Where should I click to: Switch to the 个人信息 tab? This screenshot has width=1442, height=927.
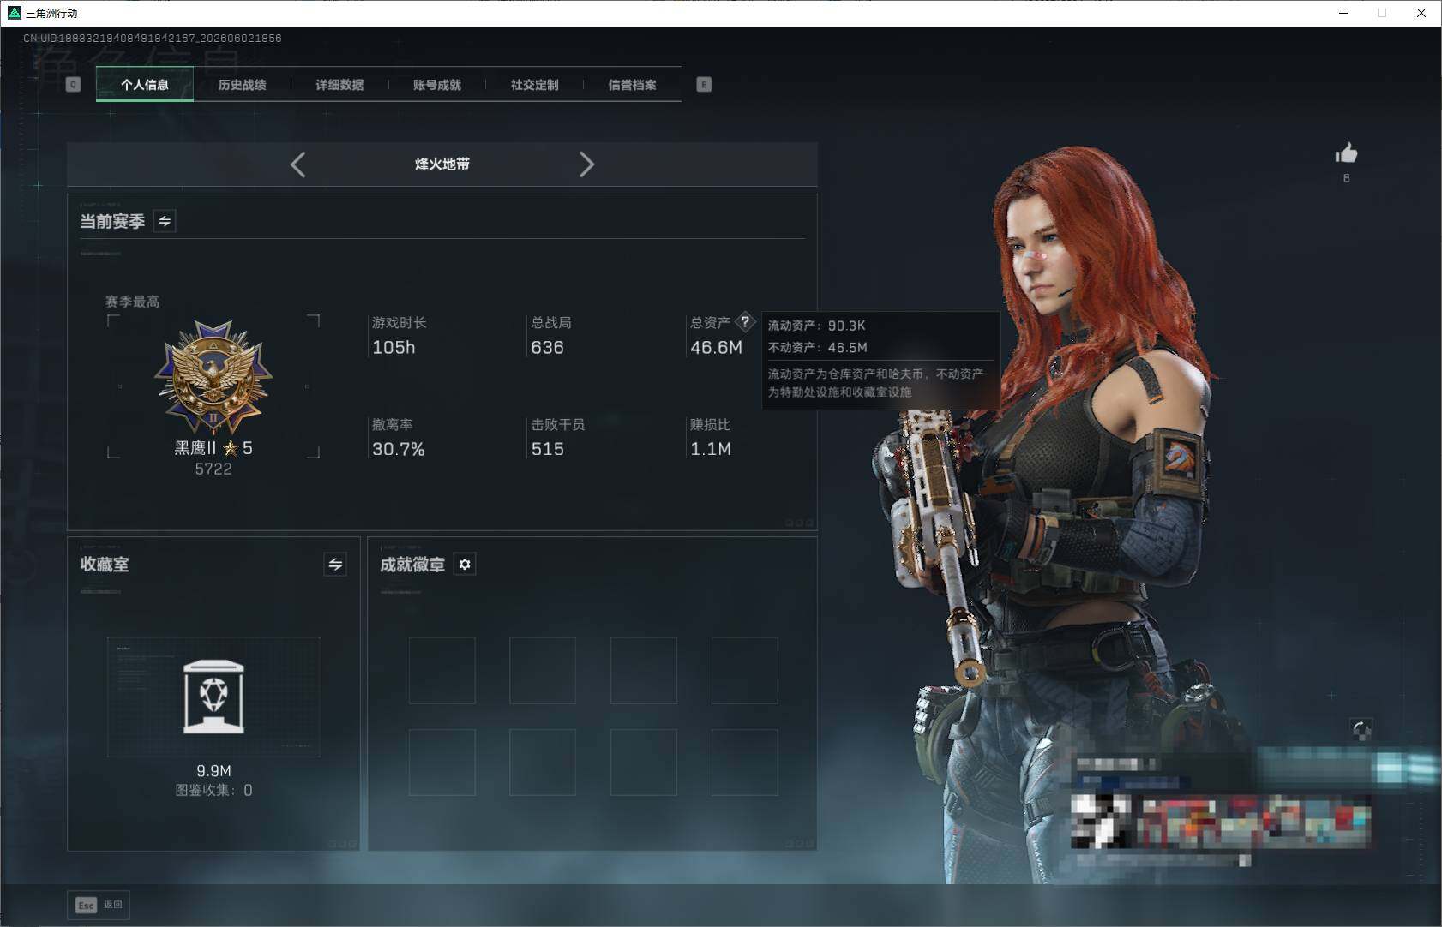(x=145, y=84)
